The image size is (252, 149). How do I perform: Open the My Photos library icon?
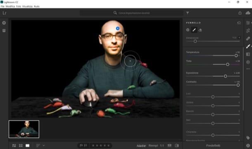pyautogui.click(x=4, y=31)
